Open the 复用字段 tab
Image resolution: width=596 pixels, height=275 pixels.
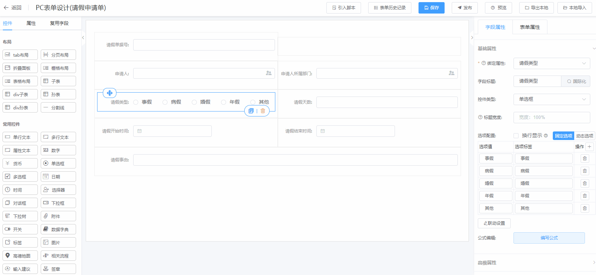pyautogui.click(x=59, y=23)
